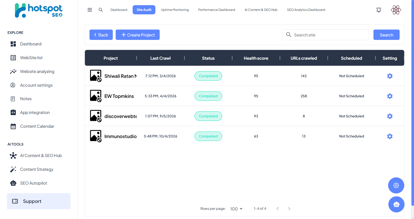Open the floating chatbot robot button

tap(396, 204)
